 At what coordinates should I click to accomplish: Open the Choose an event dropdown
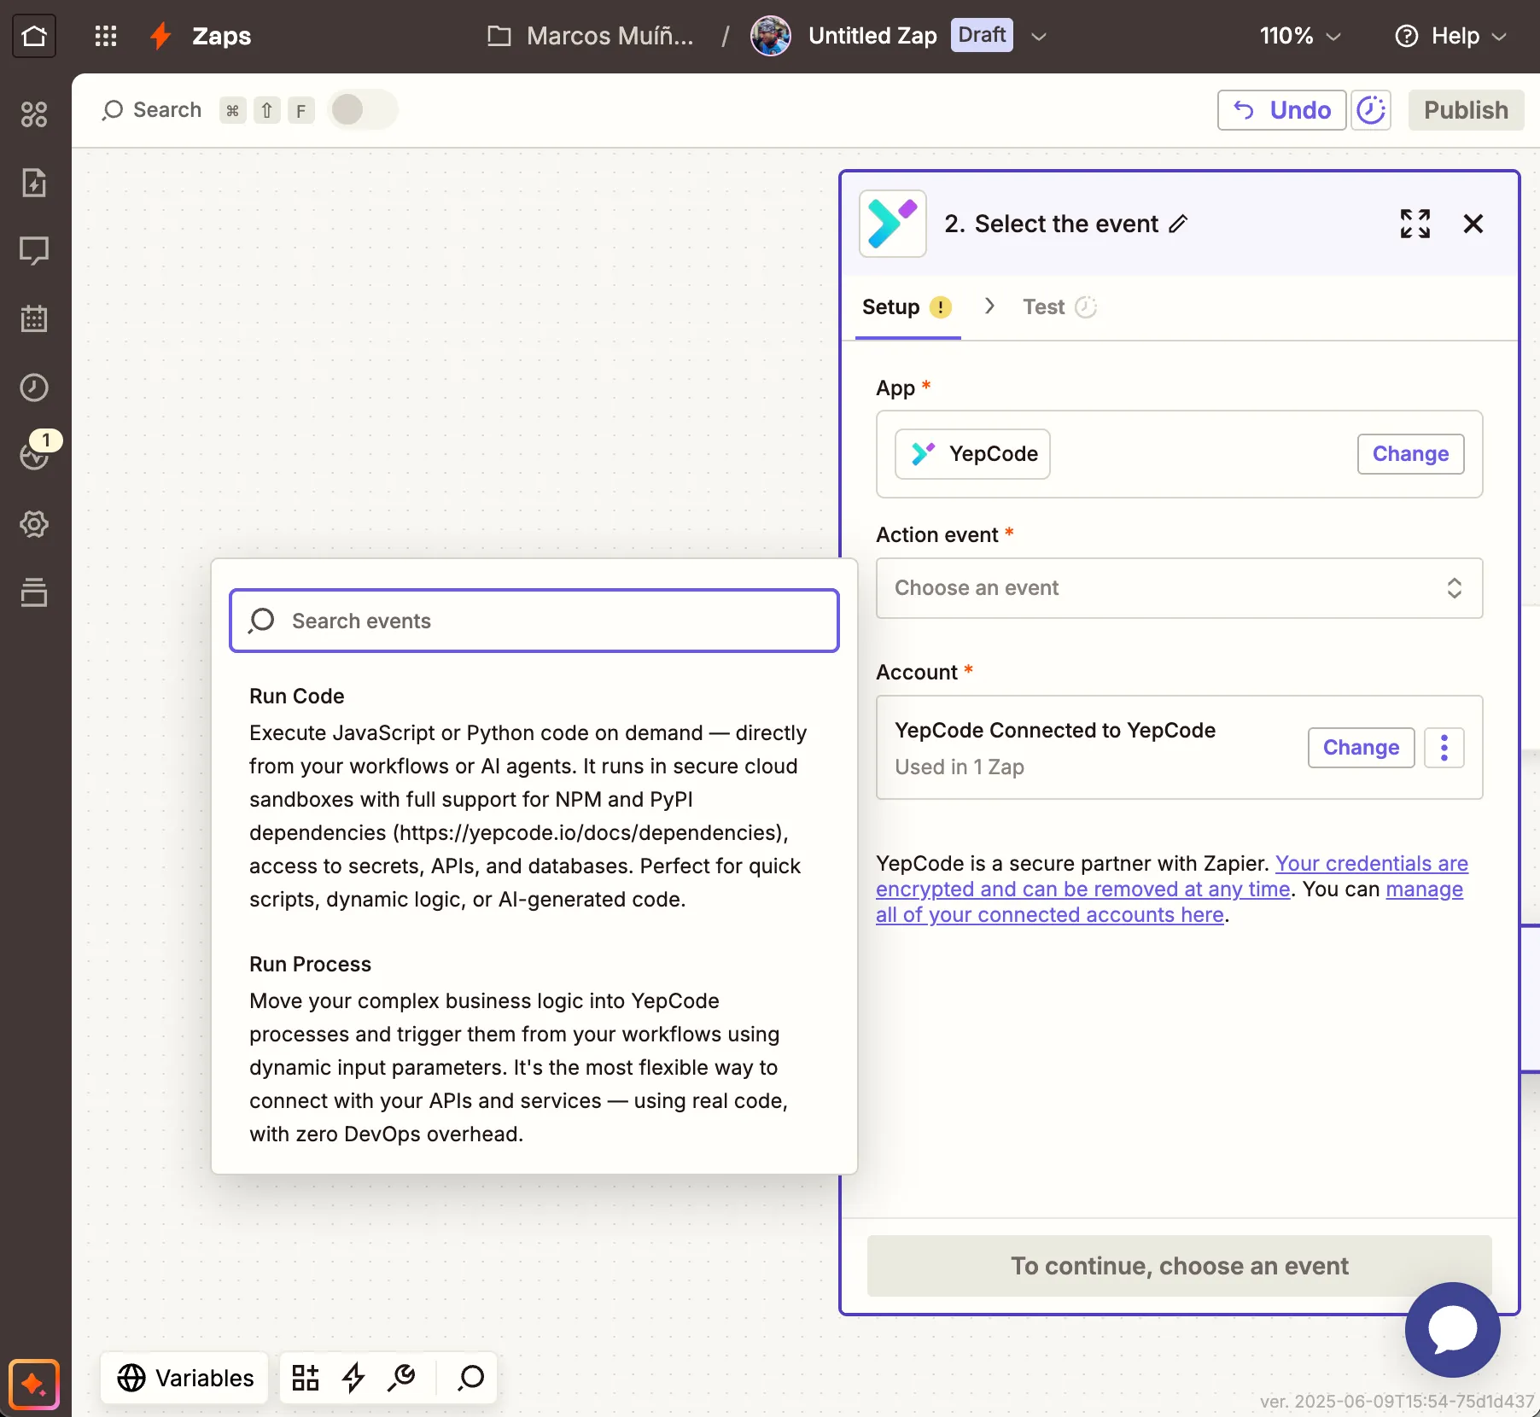click(x=1179, y=588)
